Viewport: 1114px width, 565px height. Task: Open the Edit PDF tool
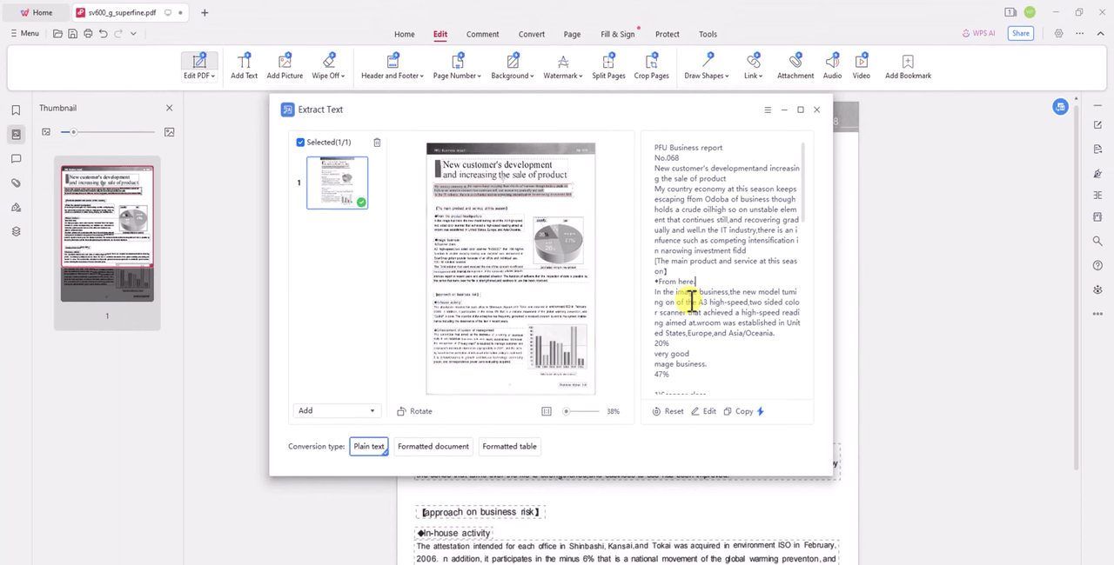click(198, 65)
